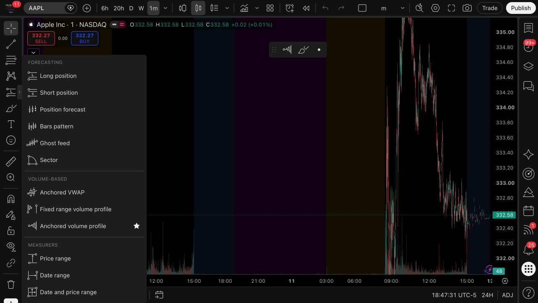The width and height of the screenshot is (538, 303).
Task: Open the emoji icons tool
Action: coord(11,140)
